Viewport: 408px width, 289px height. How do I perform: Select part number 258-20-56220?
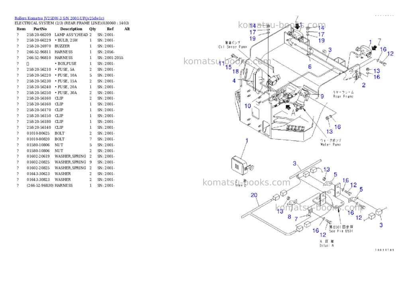click(39, 75)
